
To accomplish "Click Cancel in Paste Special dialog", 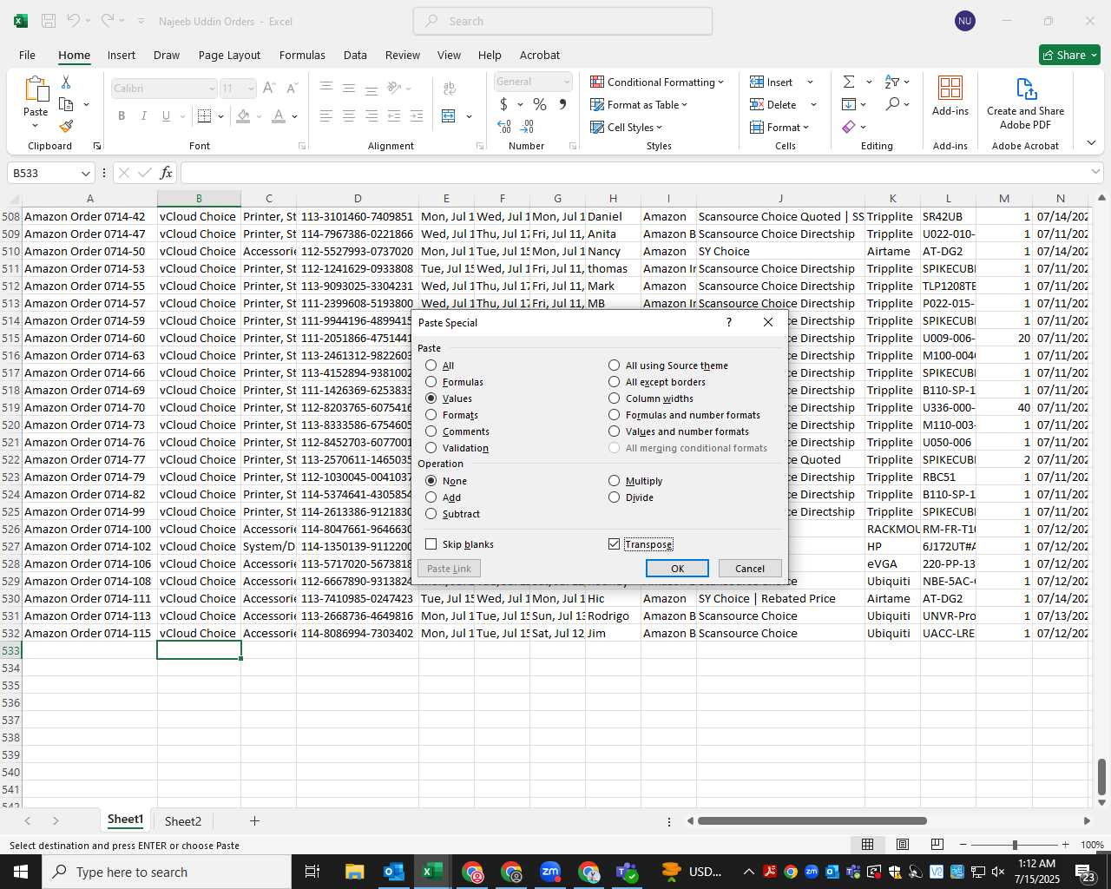I will (x=750, y=569).
